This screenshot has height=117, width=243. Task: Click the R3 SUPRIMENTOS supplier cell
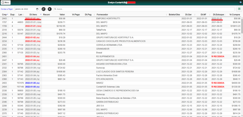105,57
